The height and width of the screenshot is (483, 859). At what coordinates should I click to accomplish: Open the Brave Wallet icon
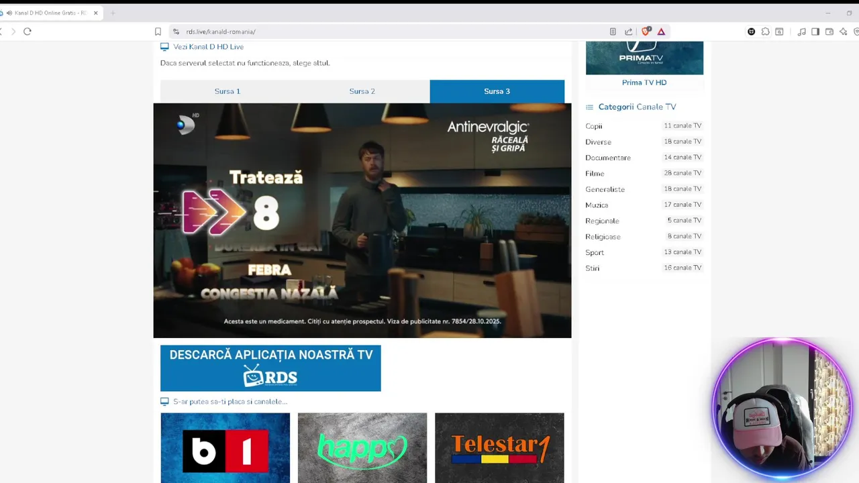[829, 32]
